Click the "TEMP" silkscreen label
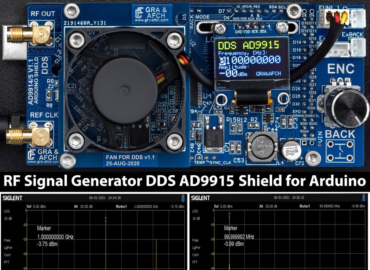 [x=200, y=163]
